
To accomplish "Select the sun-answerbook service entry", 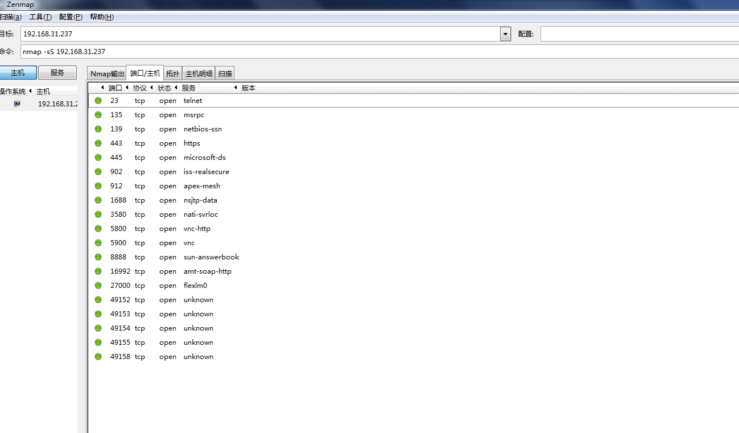I will click(x=212, y=257).
